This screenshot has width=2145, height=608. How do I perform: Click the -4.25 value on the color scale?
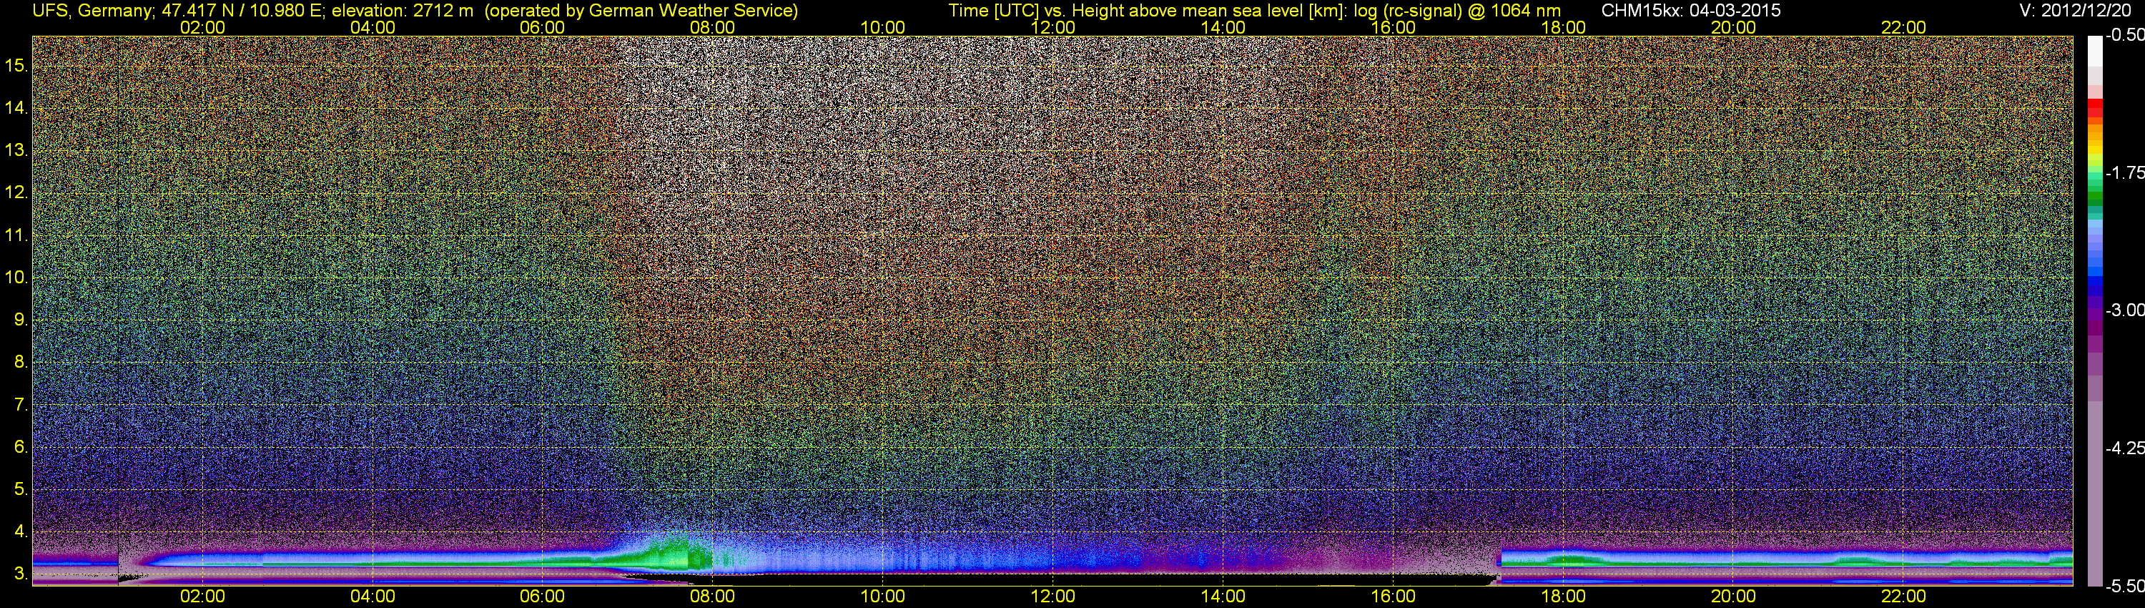click(x=2124, y=448)
